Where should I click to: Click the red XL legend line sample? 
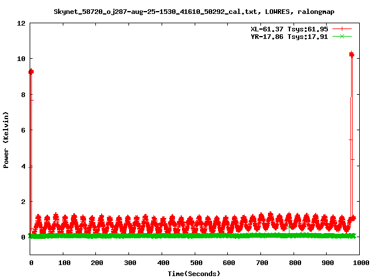[x=342, y=29]
